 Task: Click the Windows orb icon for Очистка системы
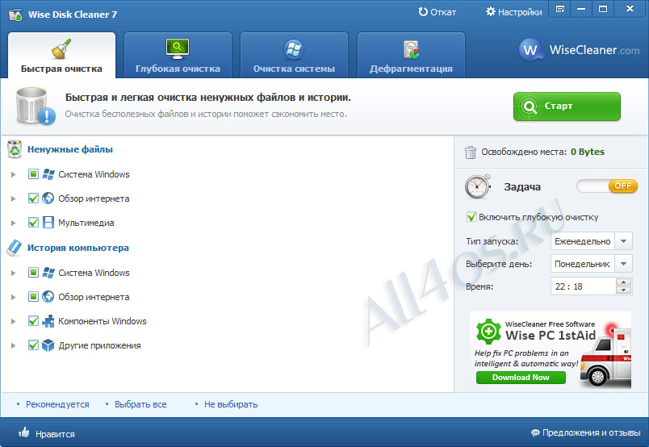tap(294, 49)
